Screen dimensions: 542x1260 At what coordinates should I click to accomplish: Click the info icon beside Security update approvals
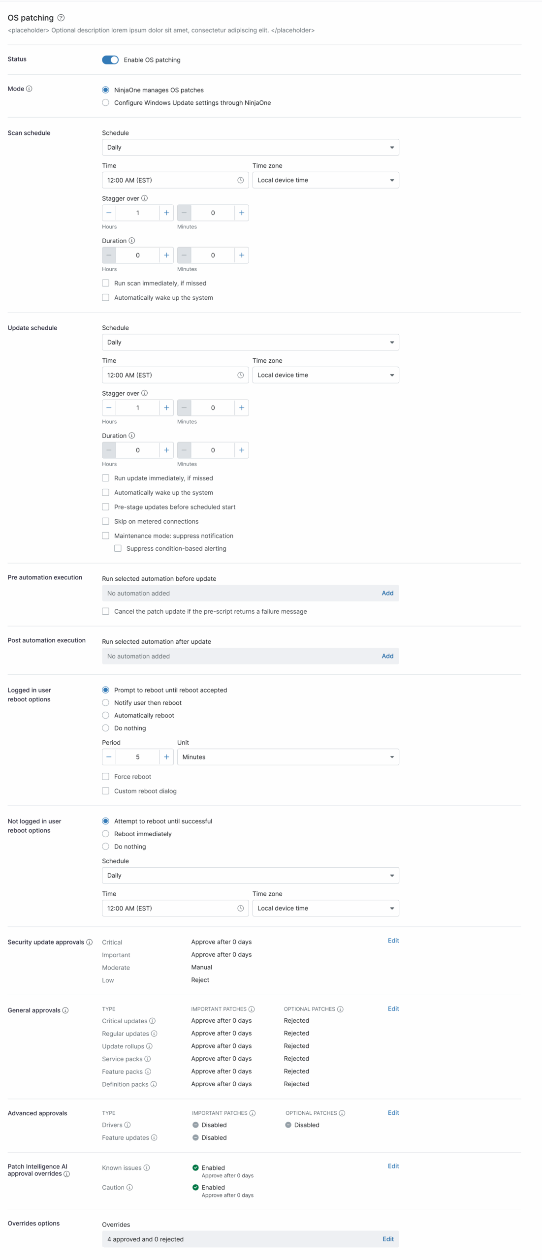coord(89,942)
